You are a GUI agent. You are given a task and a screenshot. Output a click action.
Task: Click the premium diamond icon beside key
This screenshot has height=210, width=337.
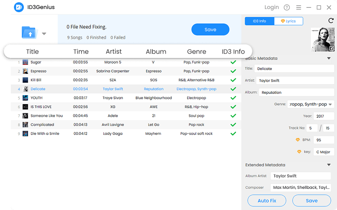[x=299, y=152]
